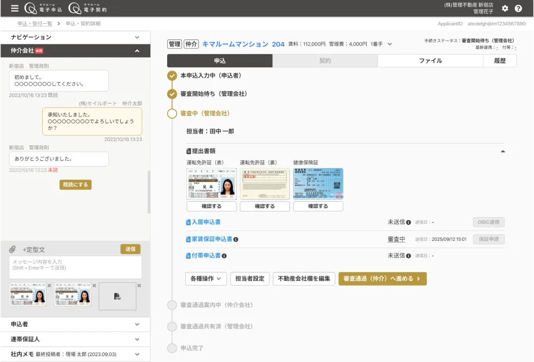
Task: Click the info icon beside 家賃保証申込書
Action: 236,239
